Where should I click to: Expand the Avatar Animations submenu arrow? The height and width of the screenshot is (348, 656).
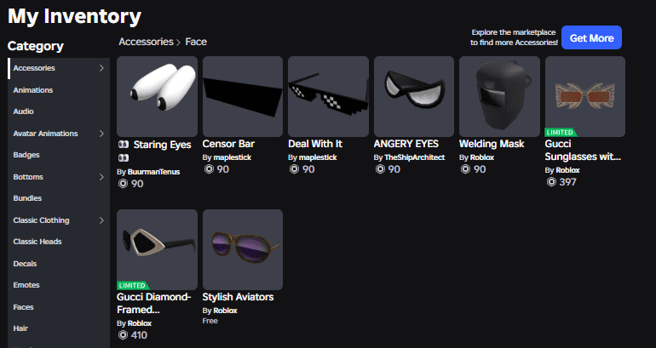(x=101, y=134)
